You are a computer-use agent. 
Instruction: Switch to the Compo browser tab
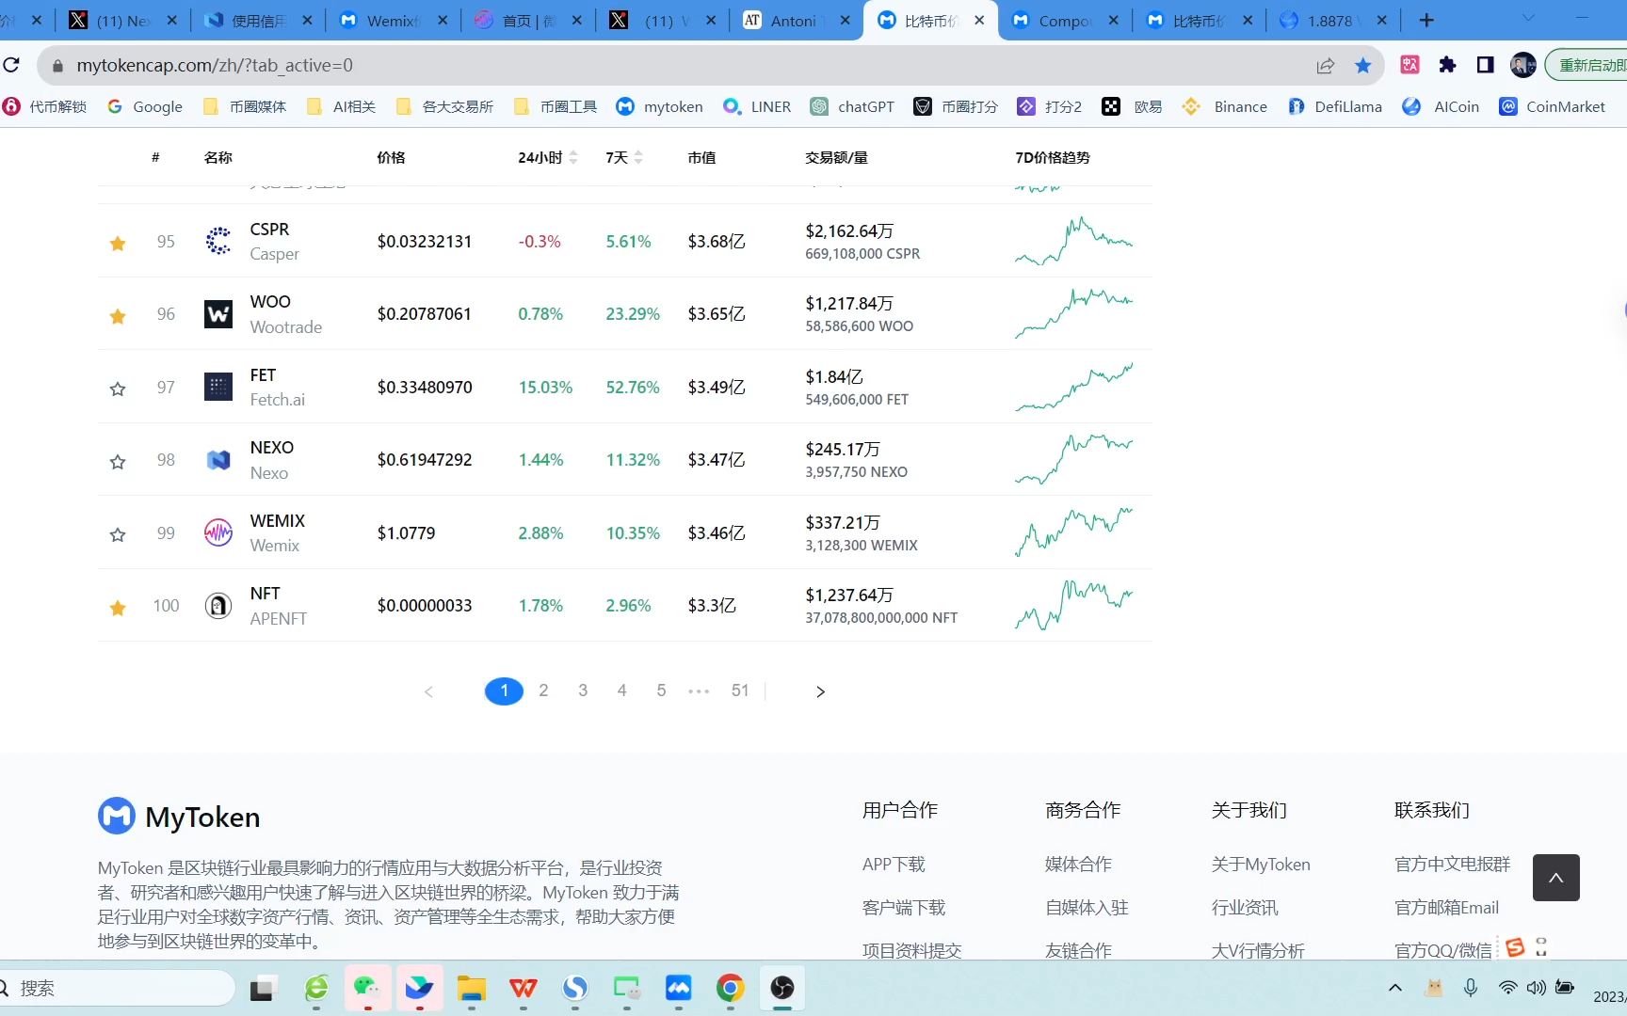pyautogui.click(x=1064, y=20)
